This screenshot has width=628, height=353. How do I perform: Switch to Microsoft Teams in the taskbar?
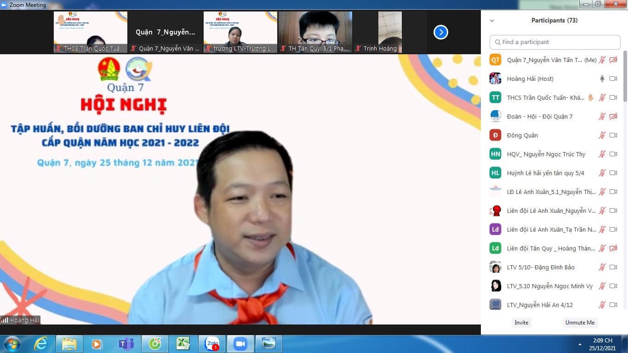tap(126, 344)
